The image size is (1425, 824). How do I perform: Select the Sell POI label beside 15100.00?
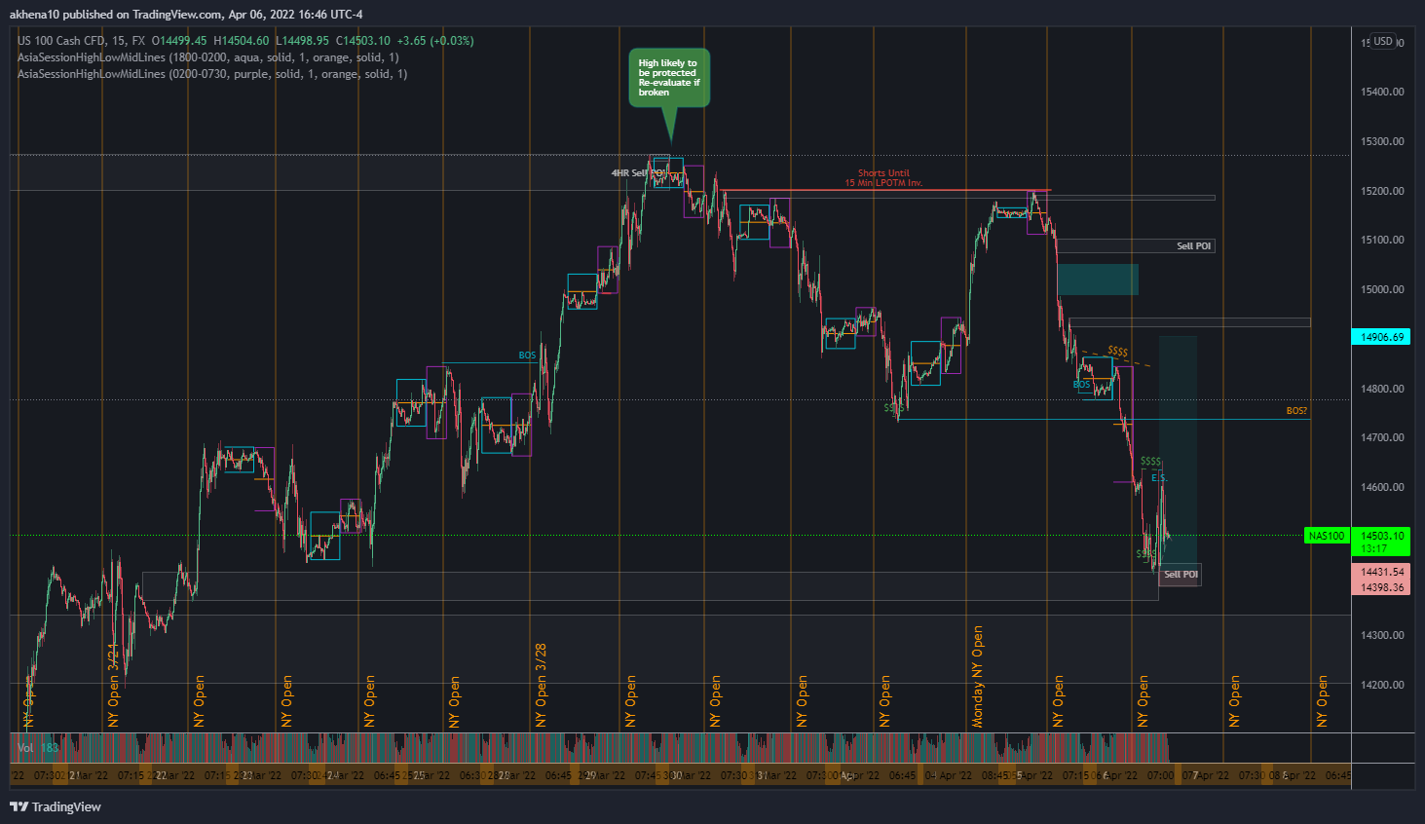pos(1193,246)
